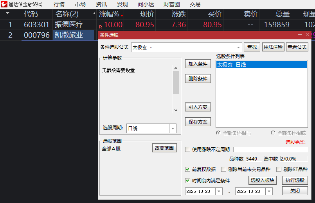Select 太极玄 日线 in condition list
This screenshot has width=315, height=203.
coord(261,65)
